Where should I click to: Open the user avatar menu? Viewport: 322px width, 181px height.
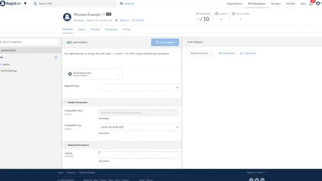[x=318, y=4]
